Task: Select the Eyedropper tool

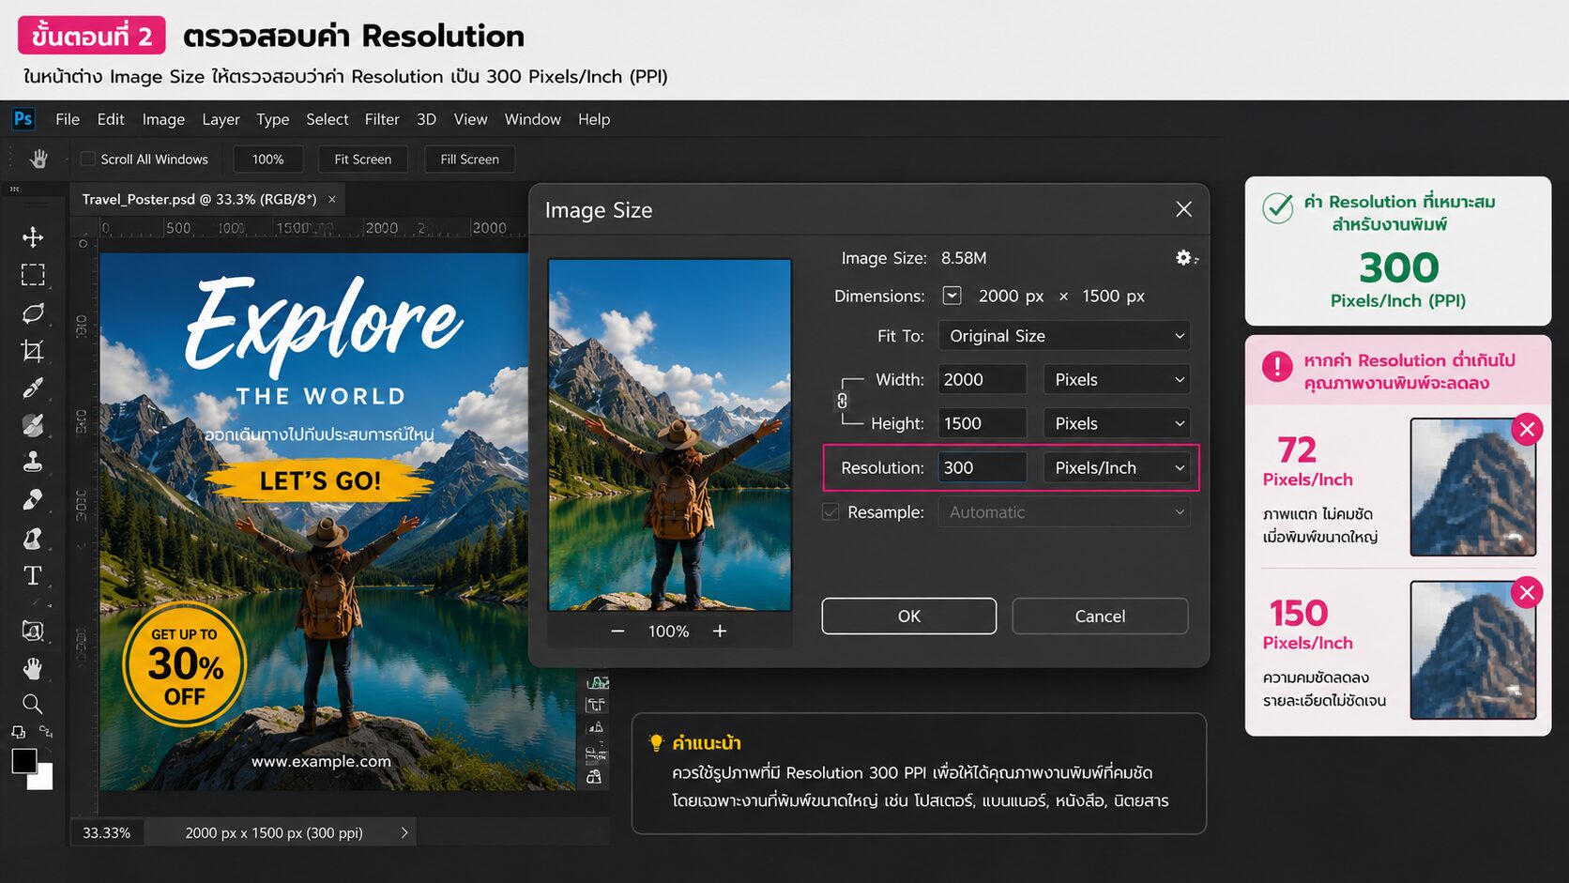Action: [x=33, y=388]
